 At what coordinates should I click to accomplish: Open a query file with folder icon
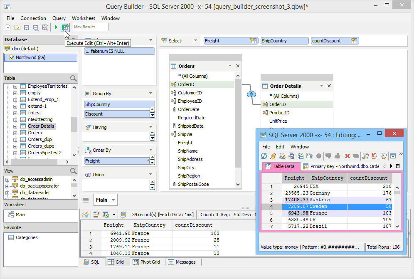17,27
